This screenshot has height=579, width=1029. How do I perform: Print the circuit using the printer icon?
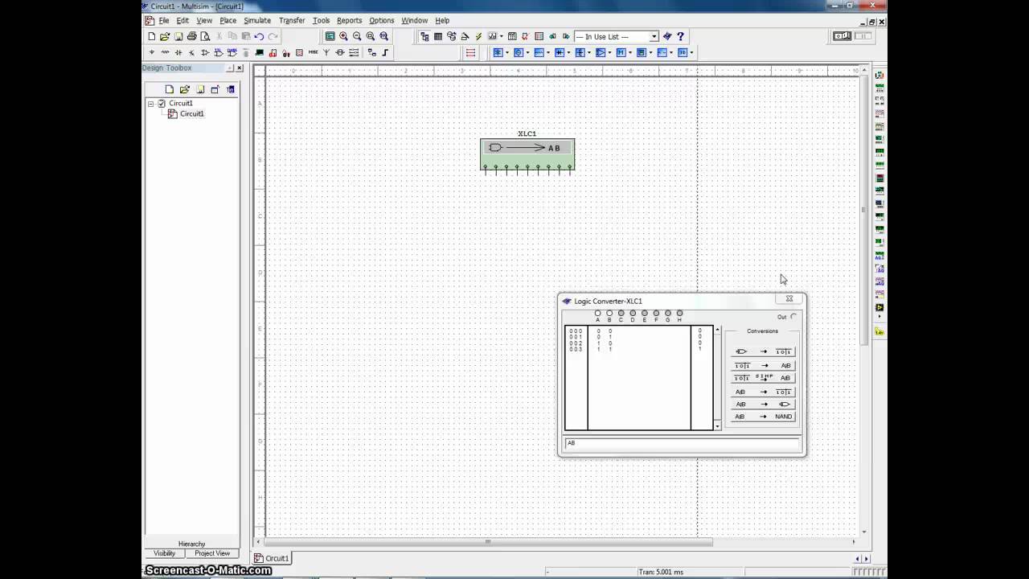coord(191,36)
